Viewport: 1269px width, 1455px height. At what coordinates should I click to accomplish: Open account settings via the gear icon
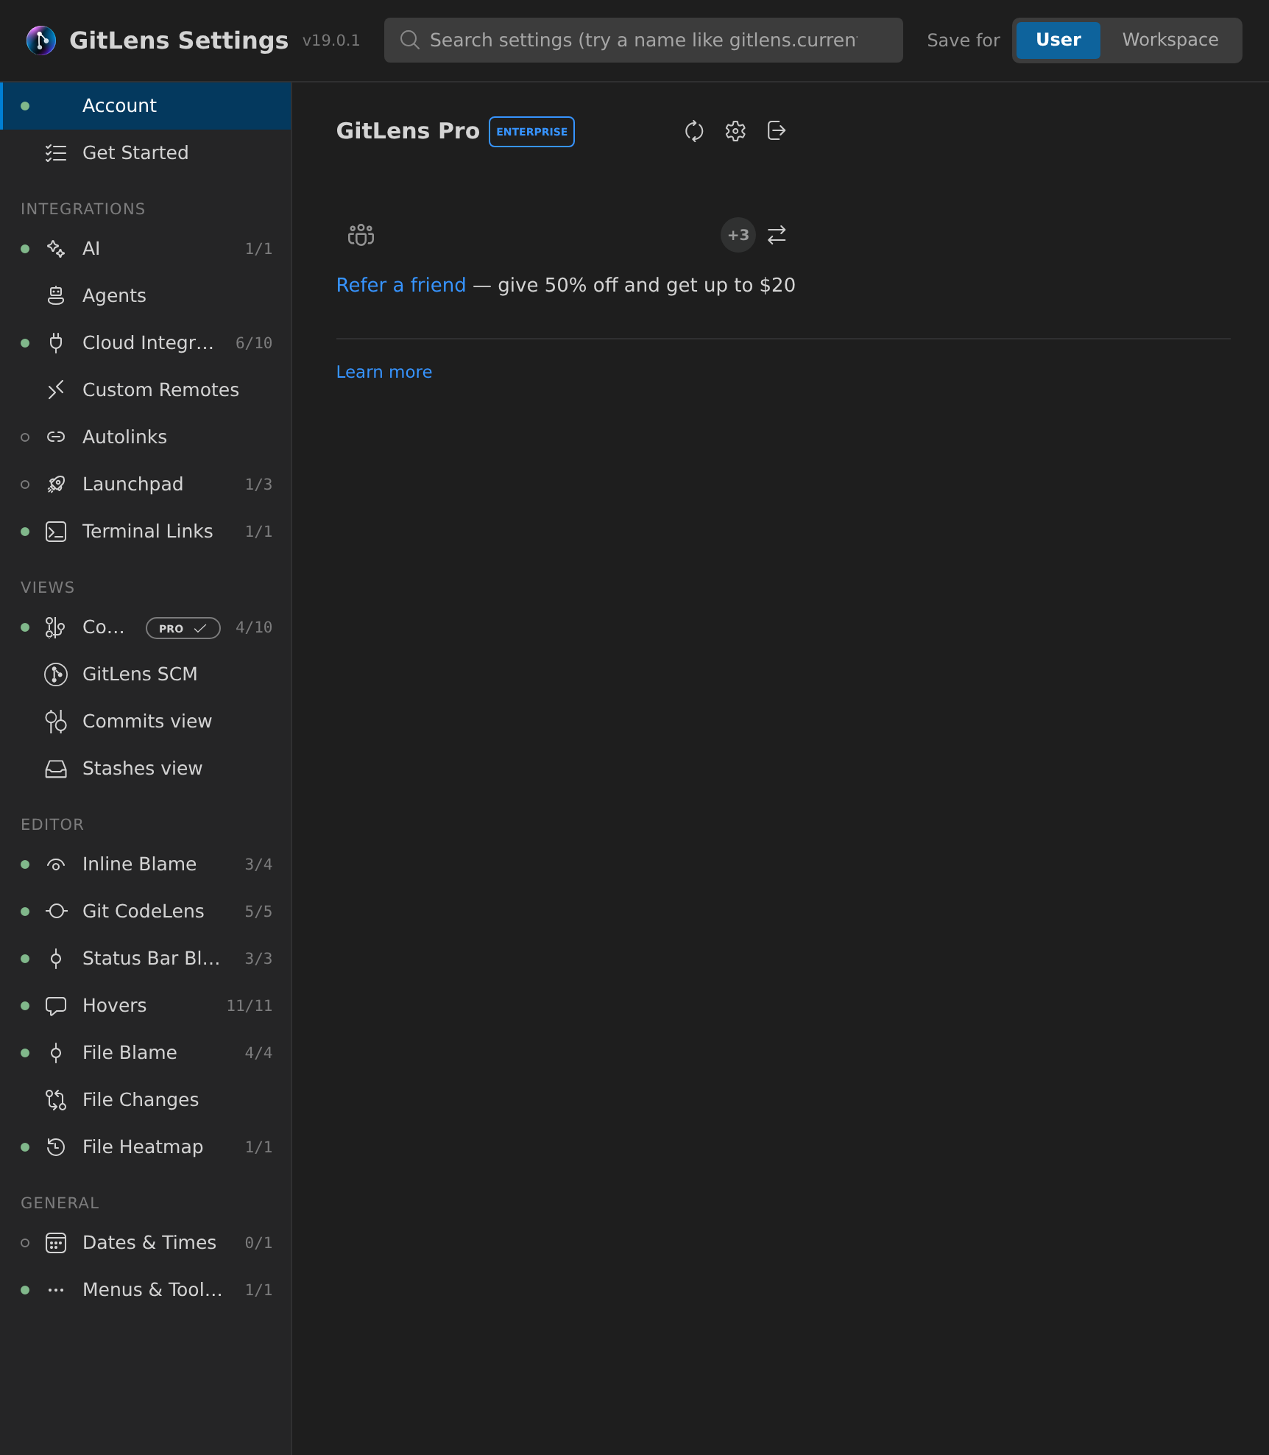point(735,131)
